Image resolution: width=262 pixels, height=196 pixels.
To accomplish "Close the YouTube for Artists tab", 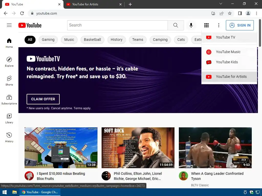I will tap(121, 4).
